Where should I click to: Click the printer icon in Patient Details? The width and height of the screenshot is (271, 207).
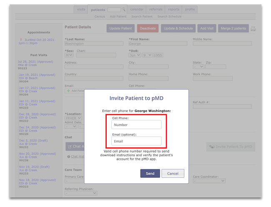click(253, 28)
